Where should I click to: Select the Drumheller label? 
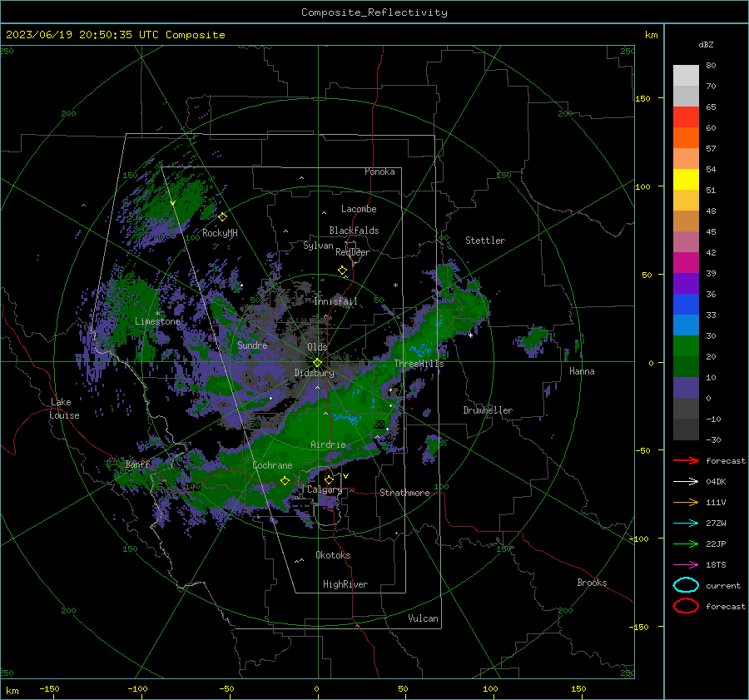point(488,410)
